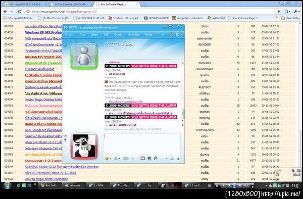Reload the sarnfun.net page
This screenshot has height=199, width=303.
(x=20, y=12)
